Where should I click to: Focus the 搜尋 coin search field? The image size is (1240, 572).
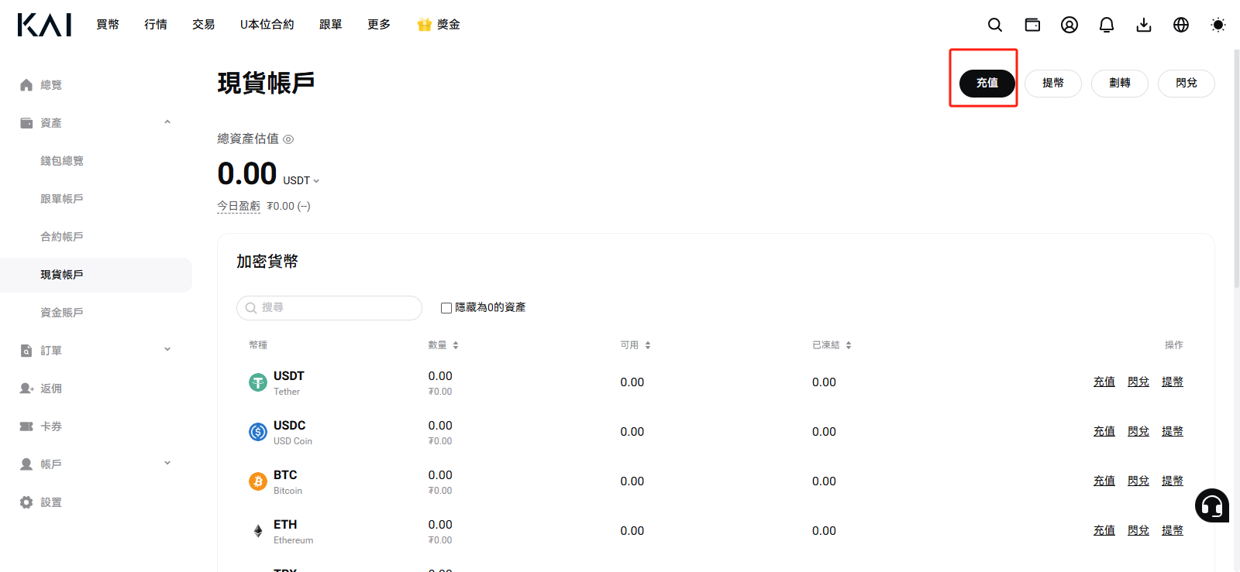click(329, 308)
